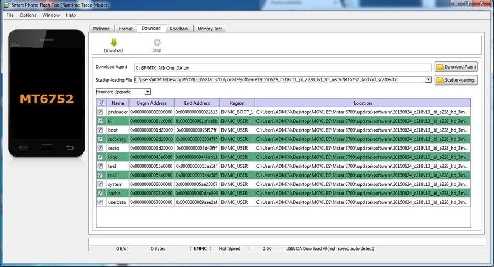Click the 0 Bytes status entry
494x267 pixels.
click(158, 248)
